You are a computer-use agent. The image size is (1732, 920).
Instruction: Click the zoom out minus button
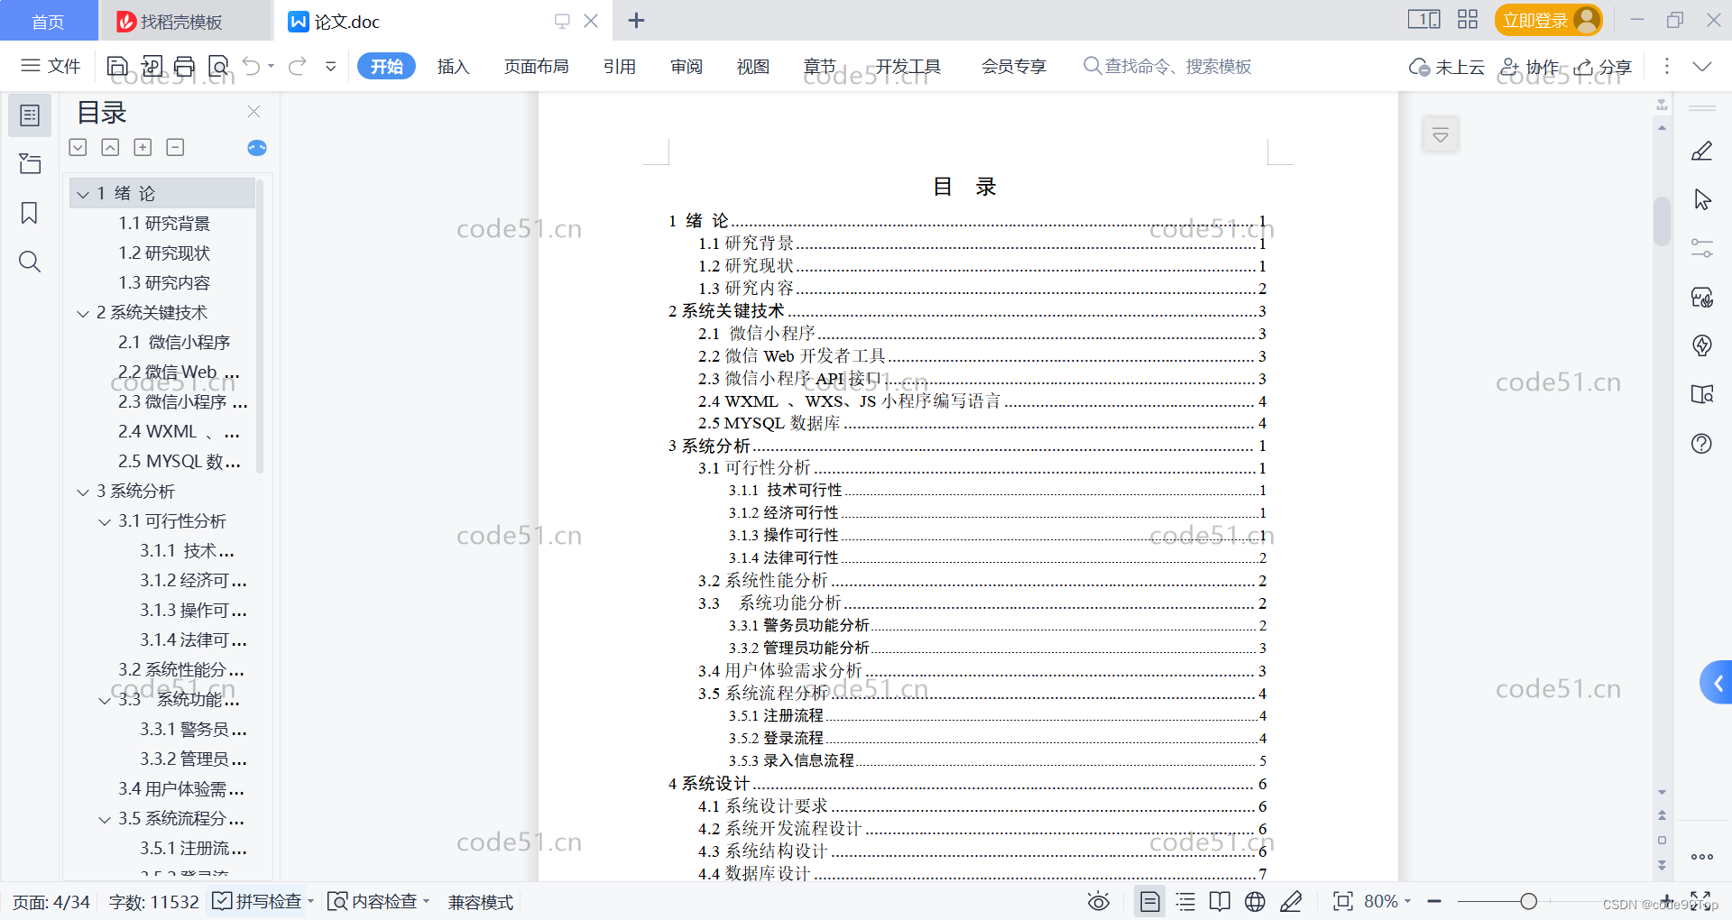pyautogui.click(x=1434, y=901)
